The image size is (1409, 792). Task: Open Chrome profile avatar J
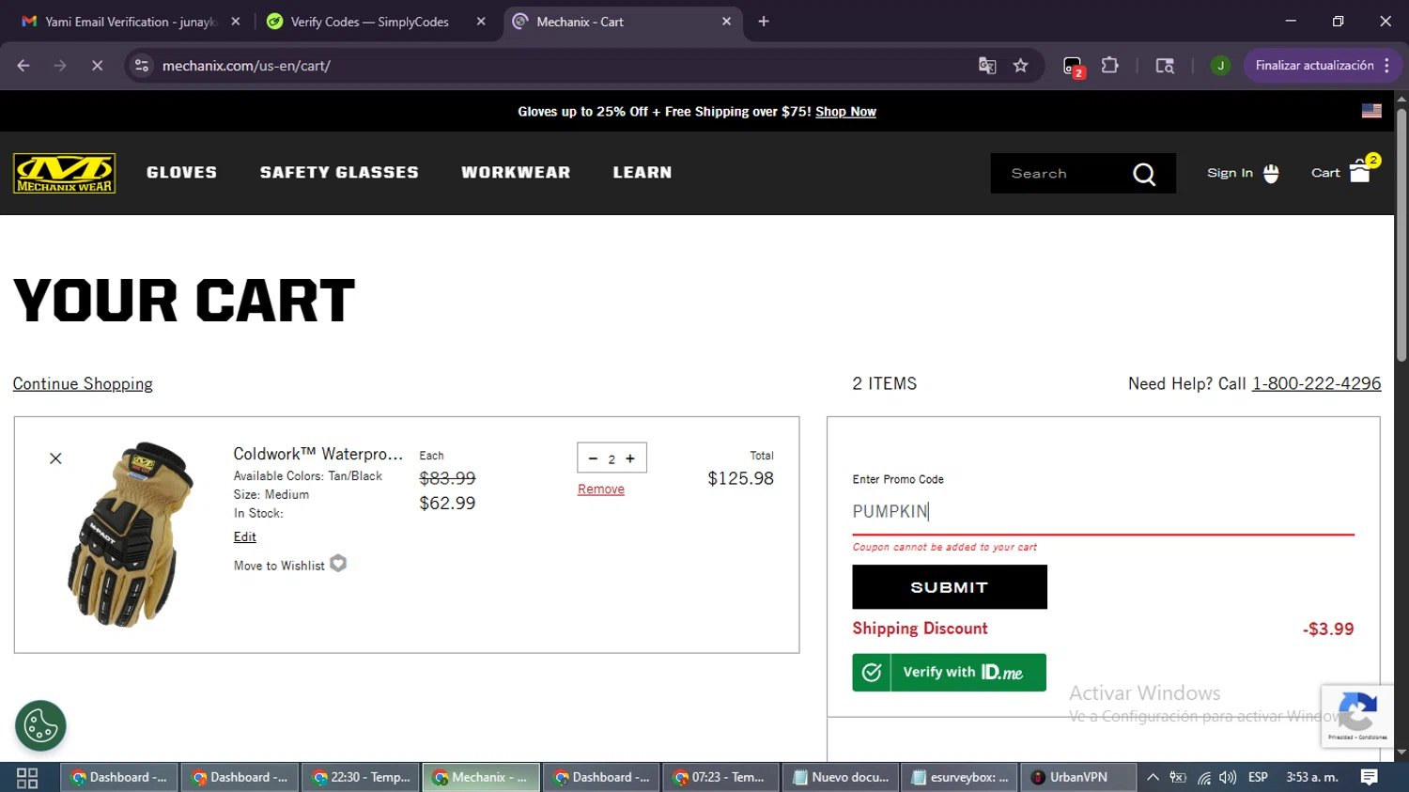click(1220, 66)
